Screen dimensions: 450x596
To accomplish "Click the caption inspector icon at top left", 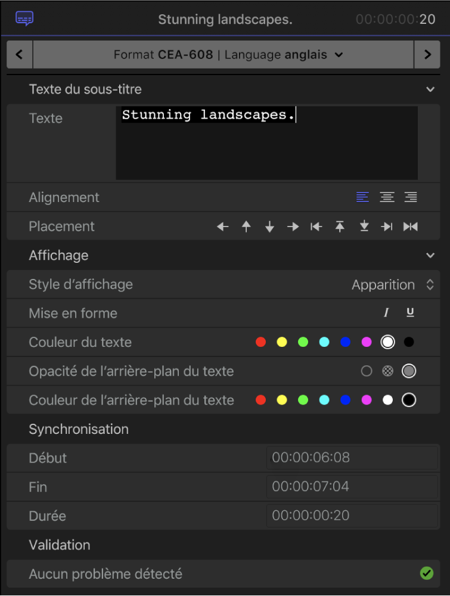I will (x=24, y=19).
